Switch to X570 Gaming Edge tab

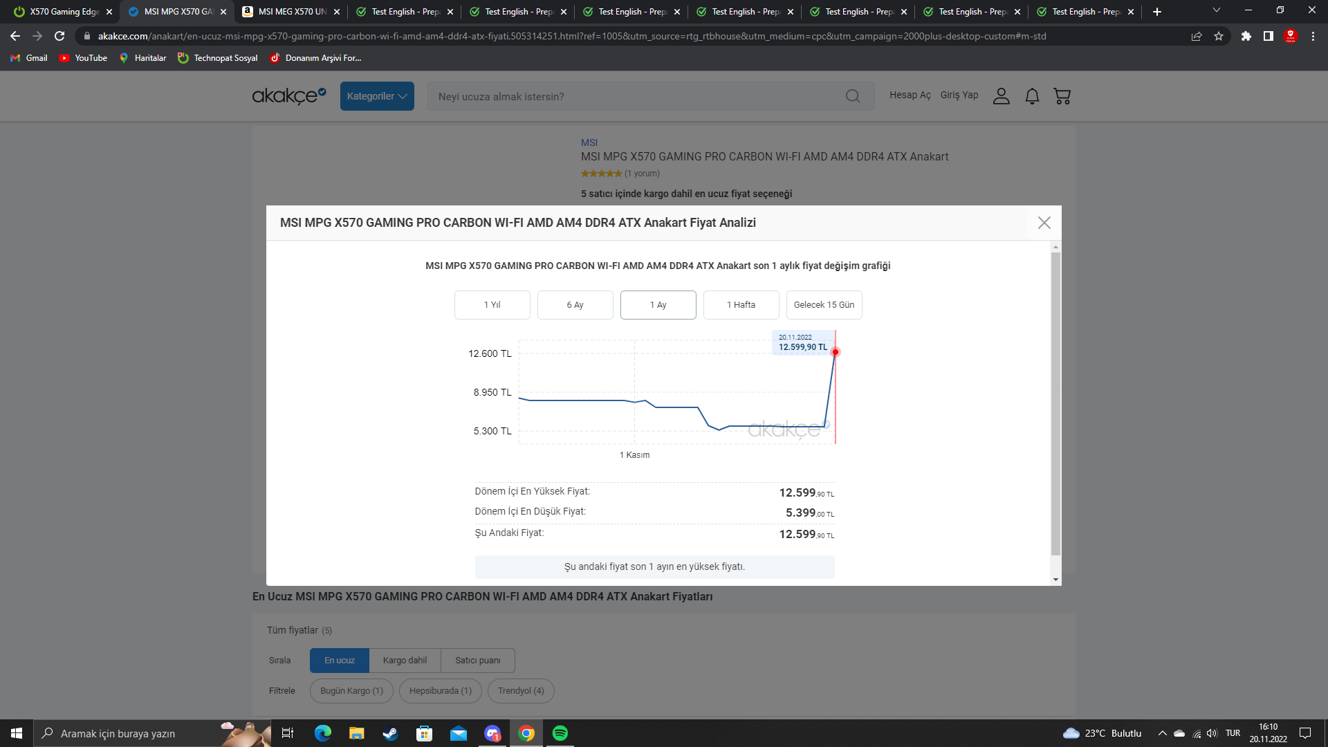(62, 11)
